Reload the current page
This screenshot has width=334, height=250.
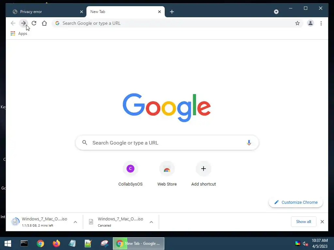pos(34,23)
